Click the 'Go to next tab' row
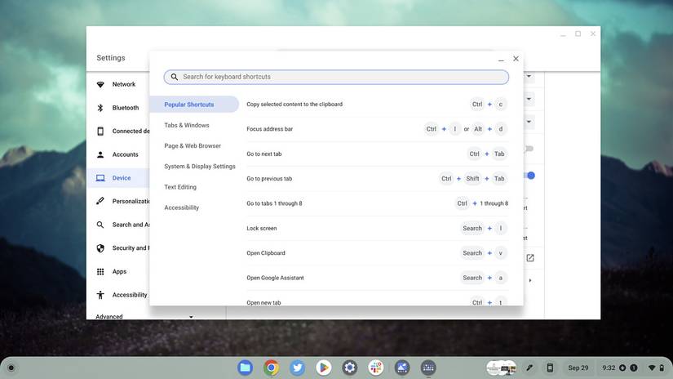 [x=377, y=154]
